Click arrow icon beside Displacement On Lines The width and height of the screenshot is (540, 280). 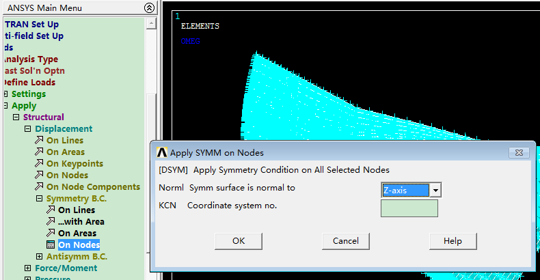(x=39, y=140)
